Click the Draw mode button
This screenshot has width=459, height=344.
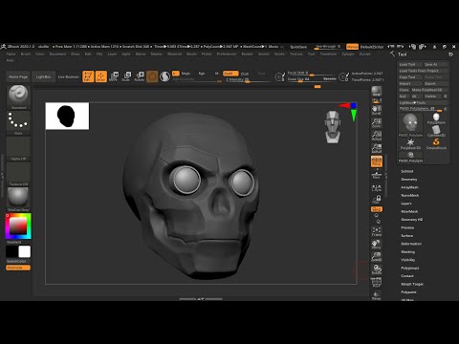pos(101,76)
